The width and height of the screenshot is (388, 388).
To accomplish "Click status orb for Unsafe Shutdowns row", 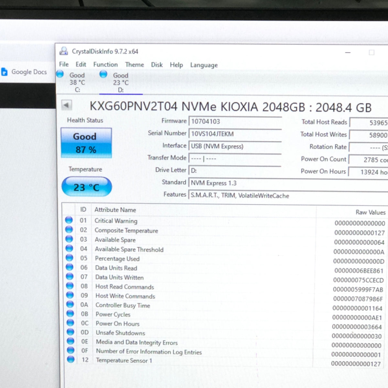I will (x=70, y=332).
